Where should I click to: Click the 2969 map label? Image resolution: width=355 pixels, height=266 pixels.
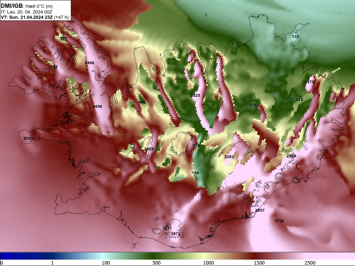(x=291, y=156)
